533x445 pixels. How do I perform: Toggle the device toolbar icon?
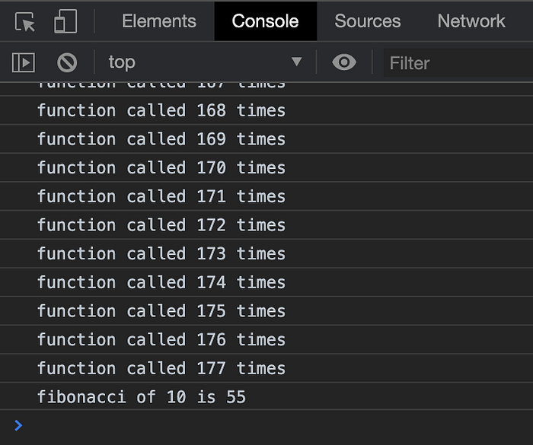pyautogui.click(x=65, y=21)
